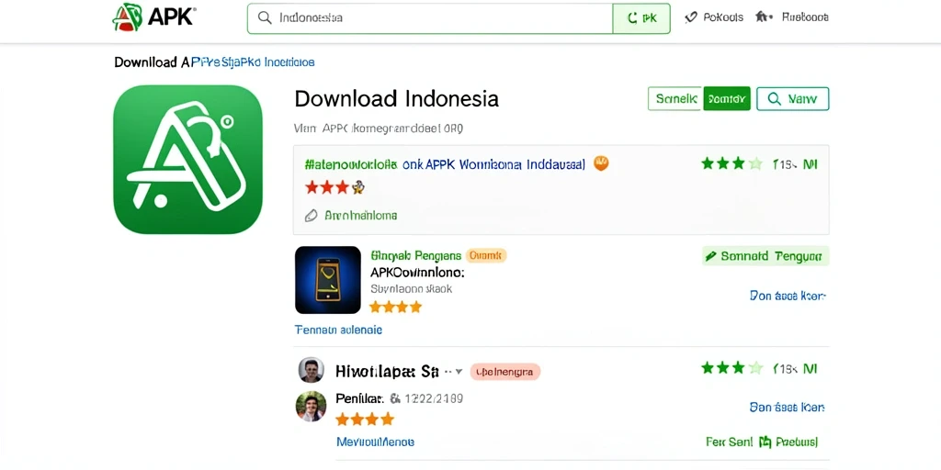Click the blue breadcrumb link after Download

coord(255,62)
